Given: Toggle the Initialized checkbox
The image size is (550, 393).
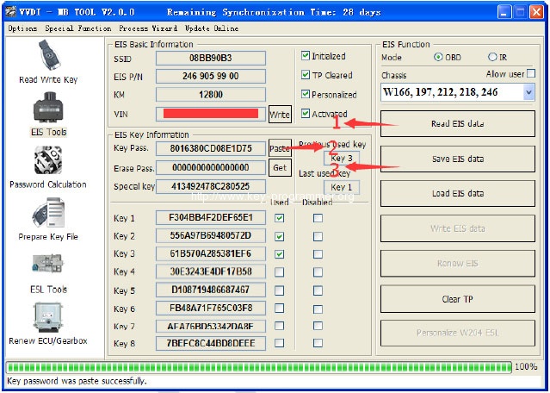Looking at the screenshot, I should (x=306, y=55).
